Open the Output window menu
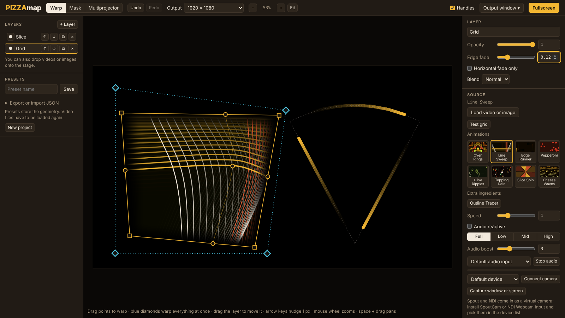The height and width of the screenshot is (318, 565). point(501,8)
